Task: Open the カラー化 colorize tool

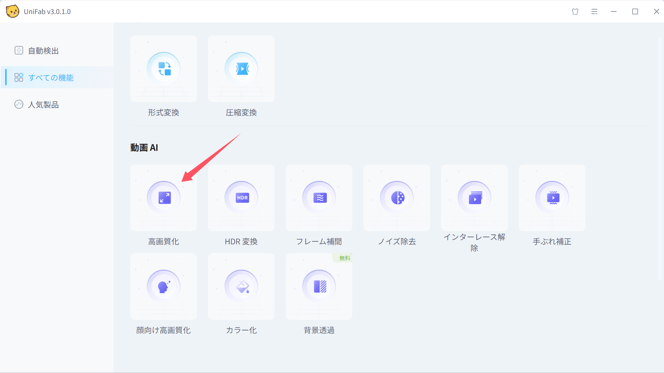Action: pyautogui.click(x=241, y=286)
